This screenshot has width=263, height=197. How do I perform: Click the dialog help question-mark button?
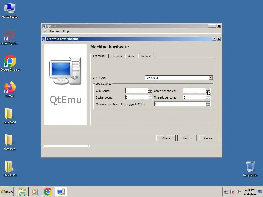[214, 39]
